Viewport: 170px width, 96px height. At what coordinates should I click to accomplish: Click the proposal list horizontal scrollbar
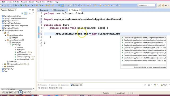(130, 65)
